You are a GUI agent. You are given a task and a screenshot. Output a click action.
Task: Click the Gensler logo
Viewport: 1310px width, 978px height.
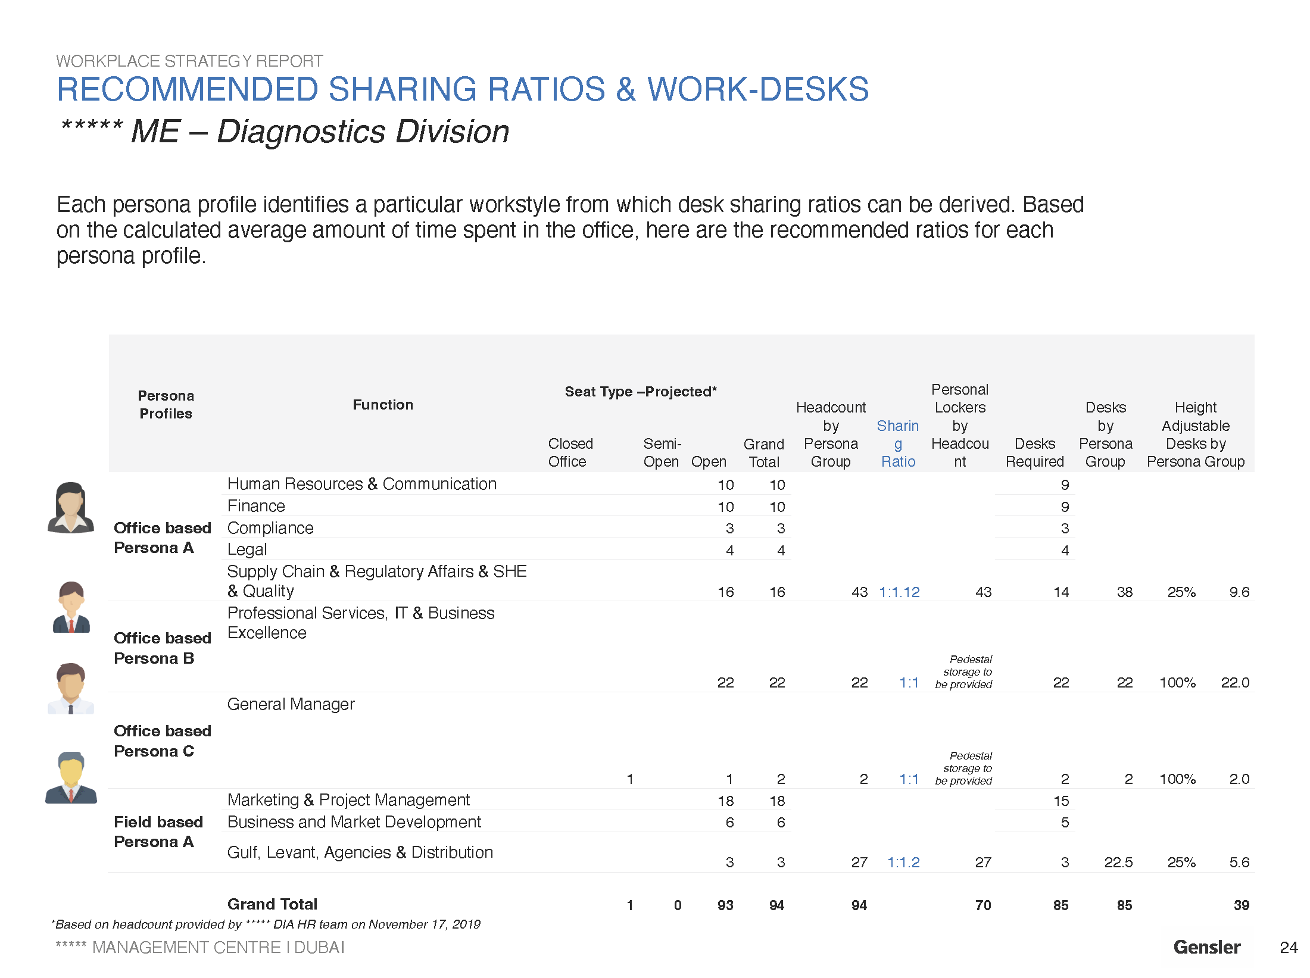(1206, 947)
